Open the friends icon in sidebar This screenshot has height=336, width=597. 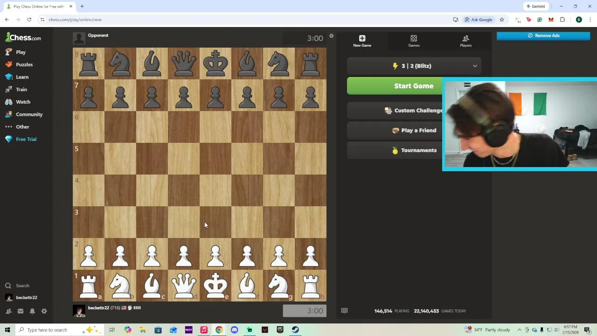pyautogui.click(x=8, y=311)
